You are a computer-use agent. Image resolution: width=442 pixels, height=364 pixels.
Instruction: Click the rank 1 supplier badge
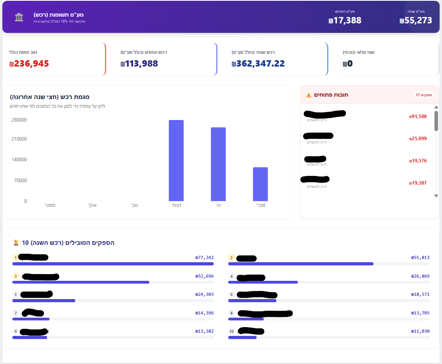point(15,257)
